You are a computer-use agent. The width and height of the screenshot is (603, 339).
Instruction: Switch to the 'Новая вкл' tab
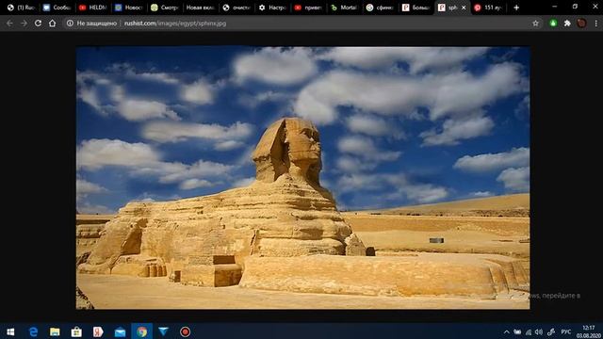click(x=200, y=8)
